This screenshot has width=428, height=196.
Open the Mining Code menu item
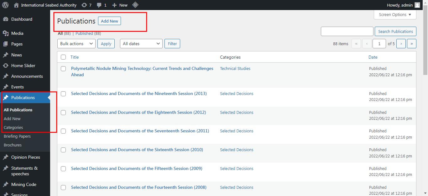pos(25,184)
